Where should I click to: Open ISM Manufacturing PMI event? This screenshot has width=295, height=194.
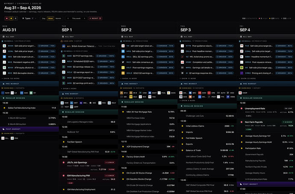pyautogui.click(x=88, y=179)
